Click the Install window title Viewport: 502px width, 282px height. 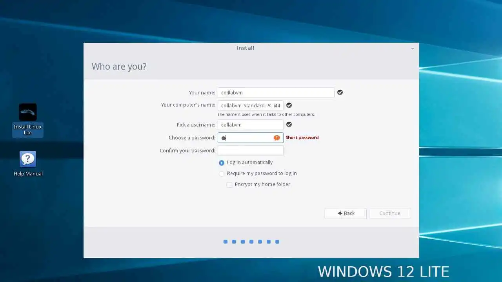click(x=246, y=48)
